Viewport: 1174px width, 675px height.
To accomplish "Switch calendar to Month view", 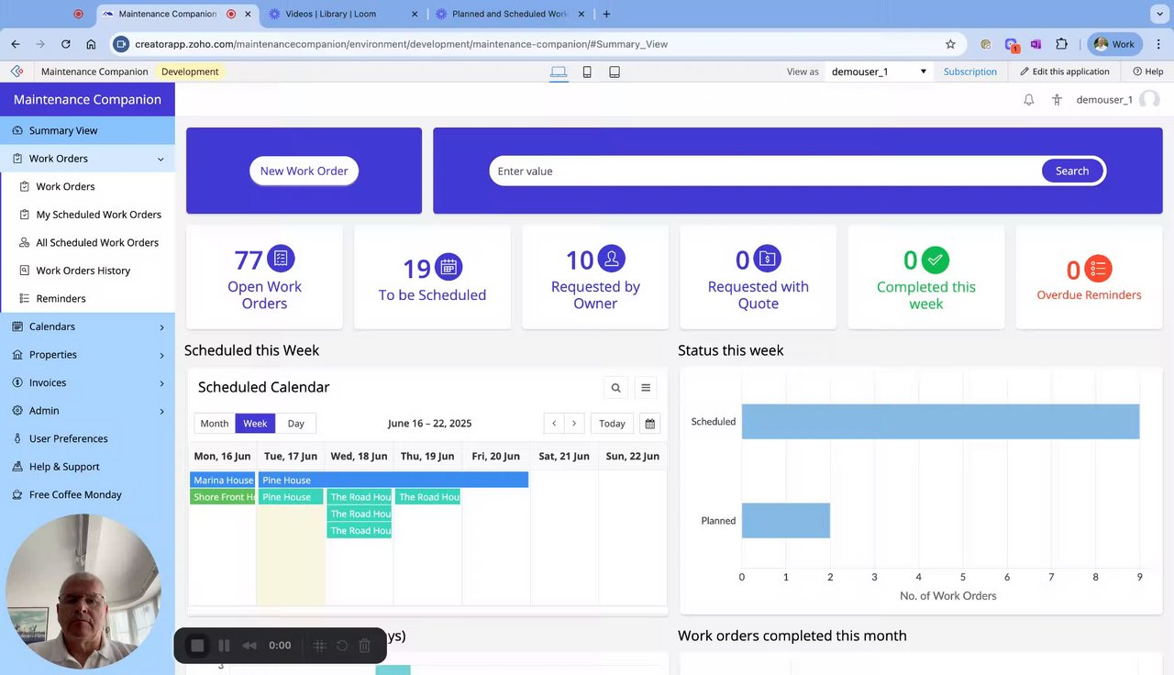I will point(215,424).
